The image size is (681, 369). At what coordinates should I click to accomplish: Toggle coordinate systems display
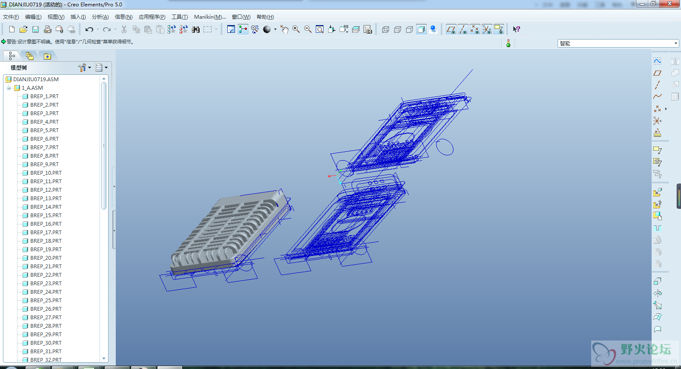click(x=487, y=29)
